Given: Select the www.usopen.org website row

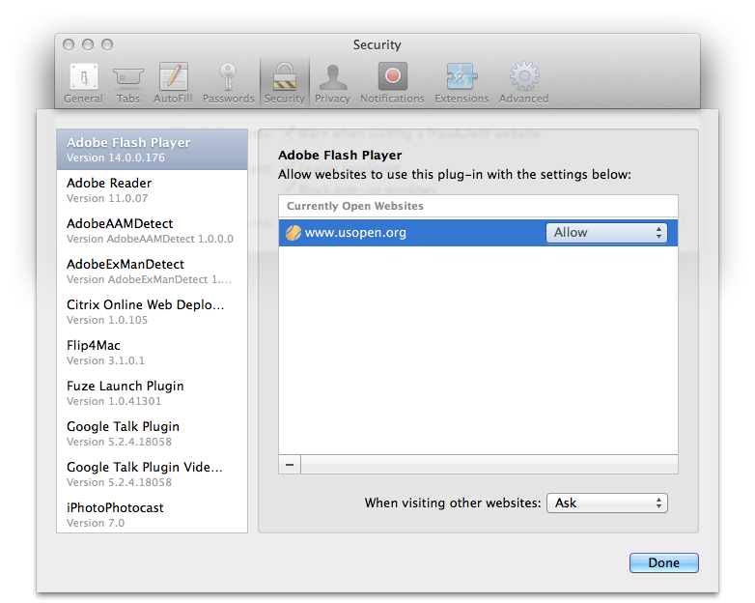Looking at the screenshot, I should tap(478, 233).
